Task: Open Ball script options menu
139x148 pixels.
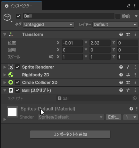Action: click(x=135, y=90)
